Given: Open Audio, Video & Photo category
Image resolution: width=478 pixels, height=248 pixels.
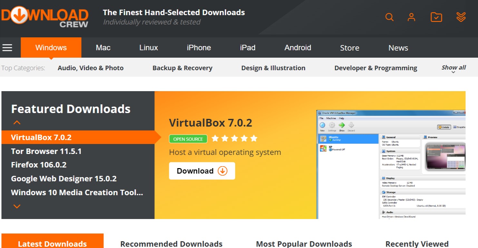Looking at the screenshot, I should tap(91, 68).
